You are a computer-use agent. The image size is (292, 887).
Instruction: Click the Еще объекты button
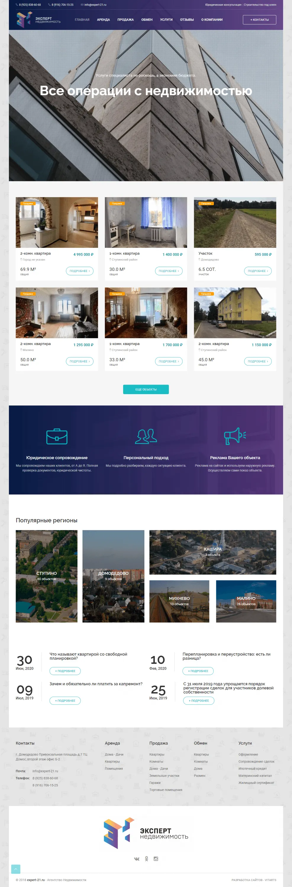click(146, 389)
